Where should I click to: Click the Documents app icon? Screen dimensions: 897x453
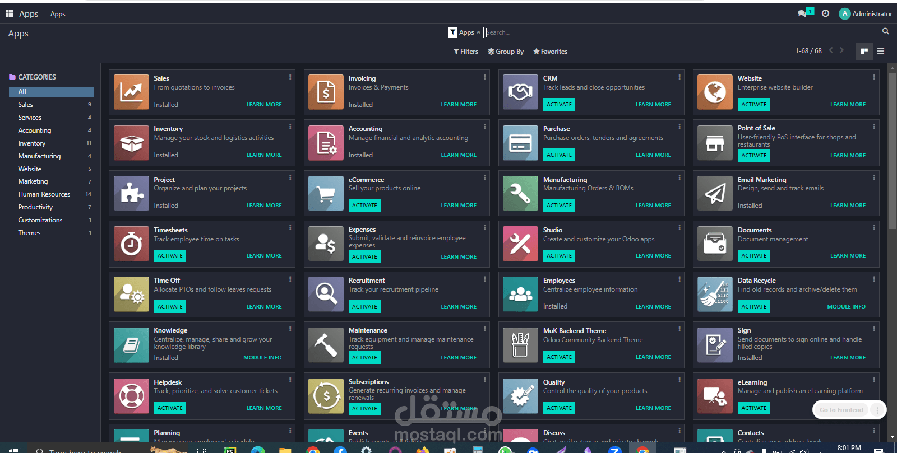pyautogui.click(x=715, y=244)
